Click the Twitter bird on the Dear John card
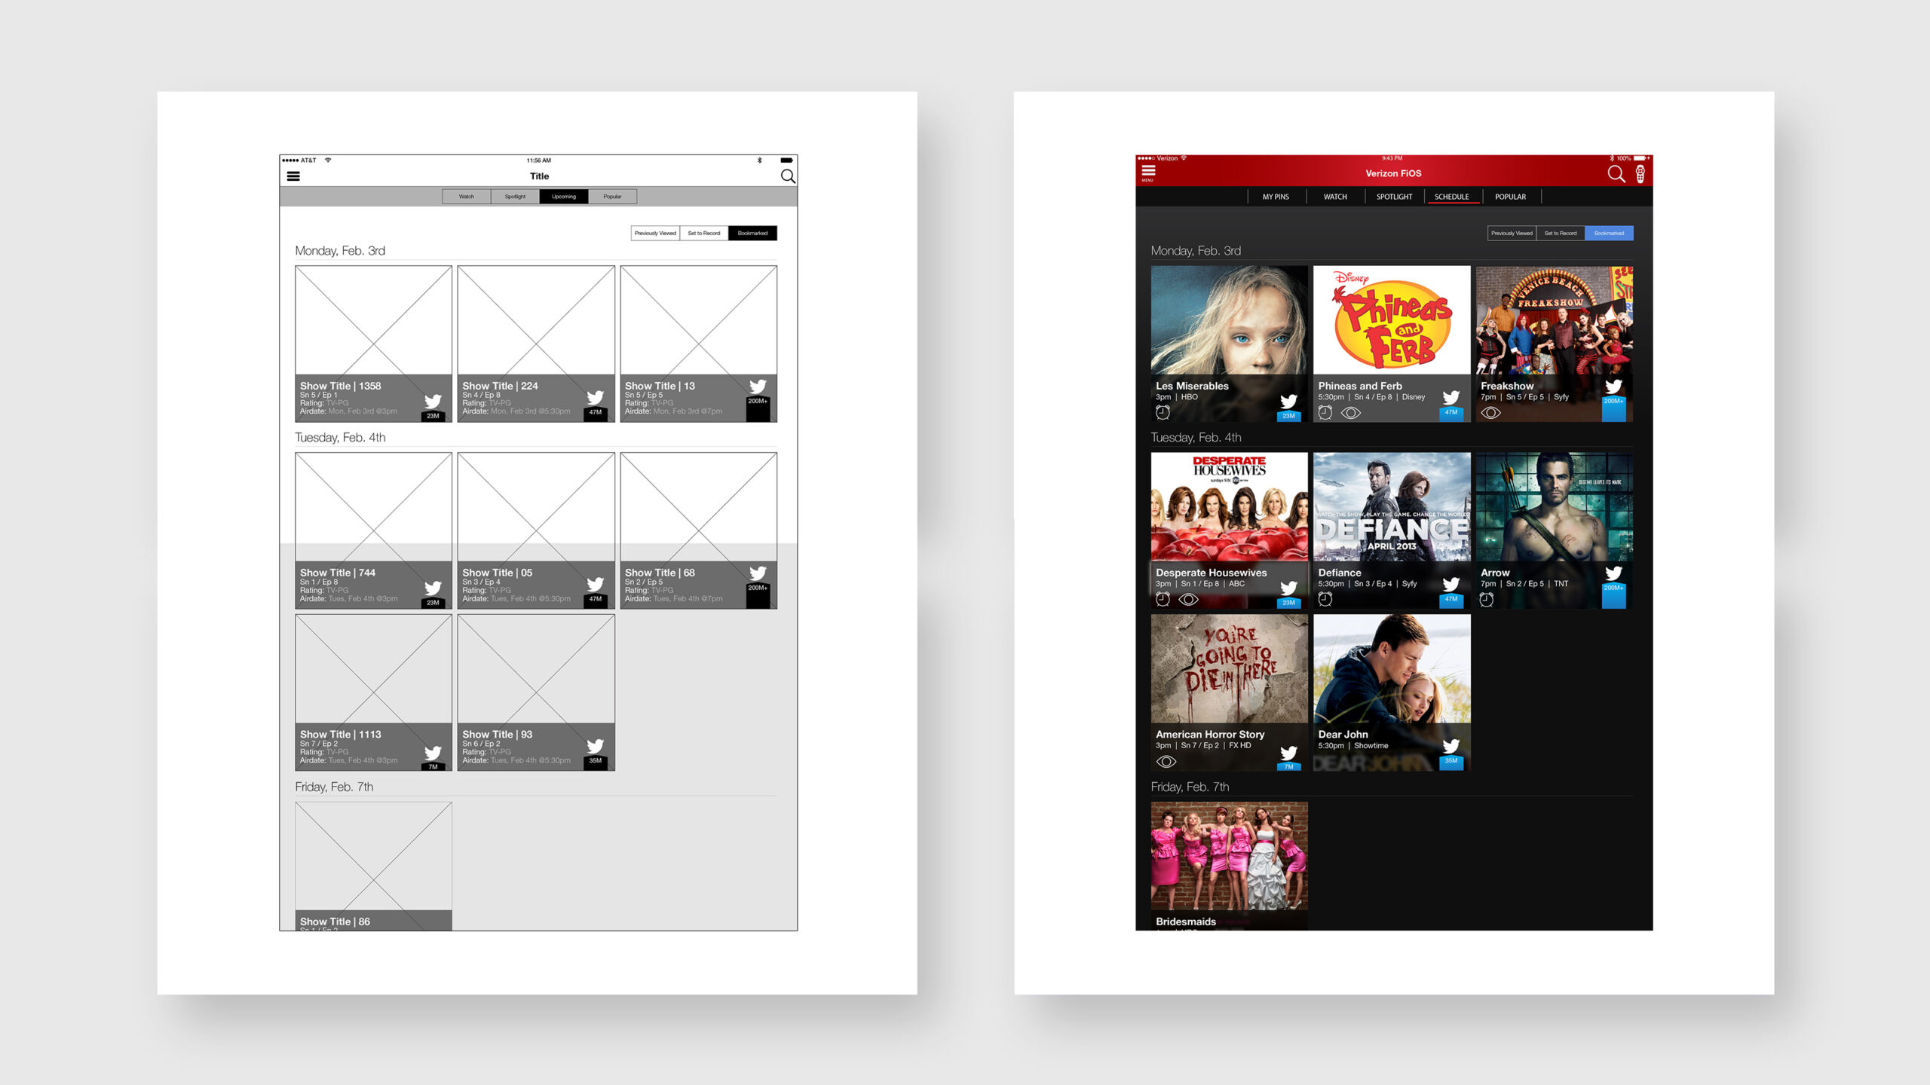This screenshot has width=1930, height=1085. [x=1451, y=746]
